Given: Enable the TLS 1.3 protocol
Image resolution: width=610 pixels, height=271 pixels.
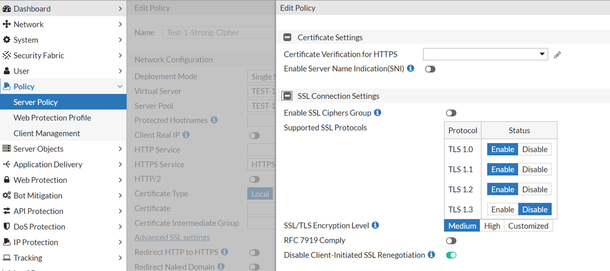Looking at the screenshot, I should point(503,209).
